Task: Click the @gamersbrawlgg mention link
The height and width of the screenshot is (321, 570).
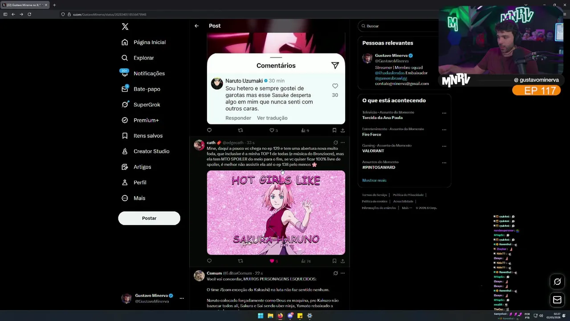Action: click(391, 78)
